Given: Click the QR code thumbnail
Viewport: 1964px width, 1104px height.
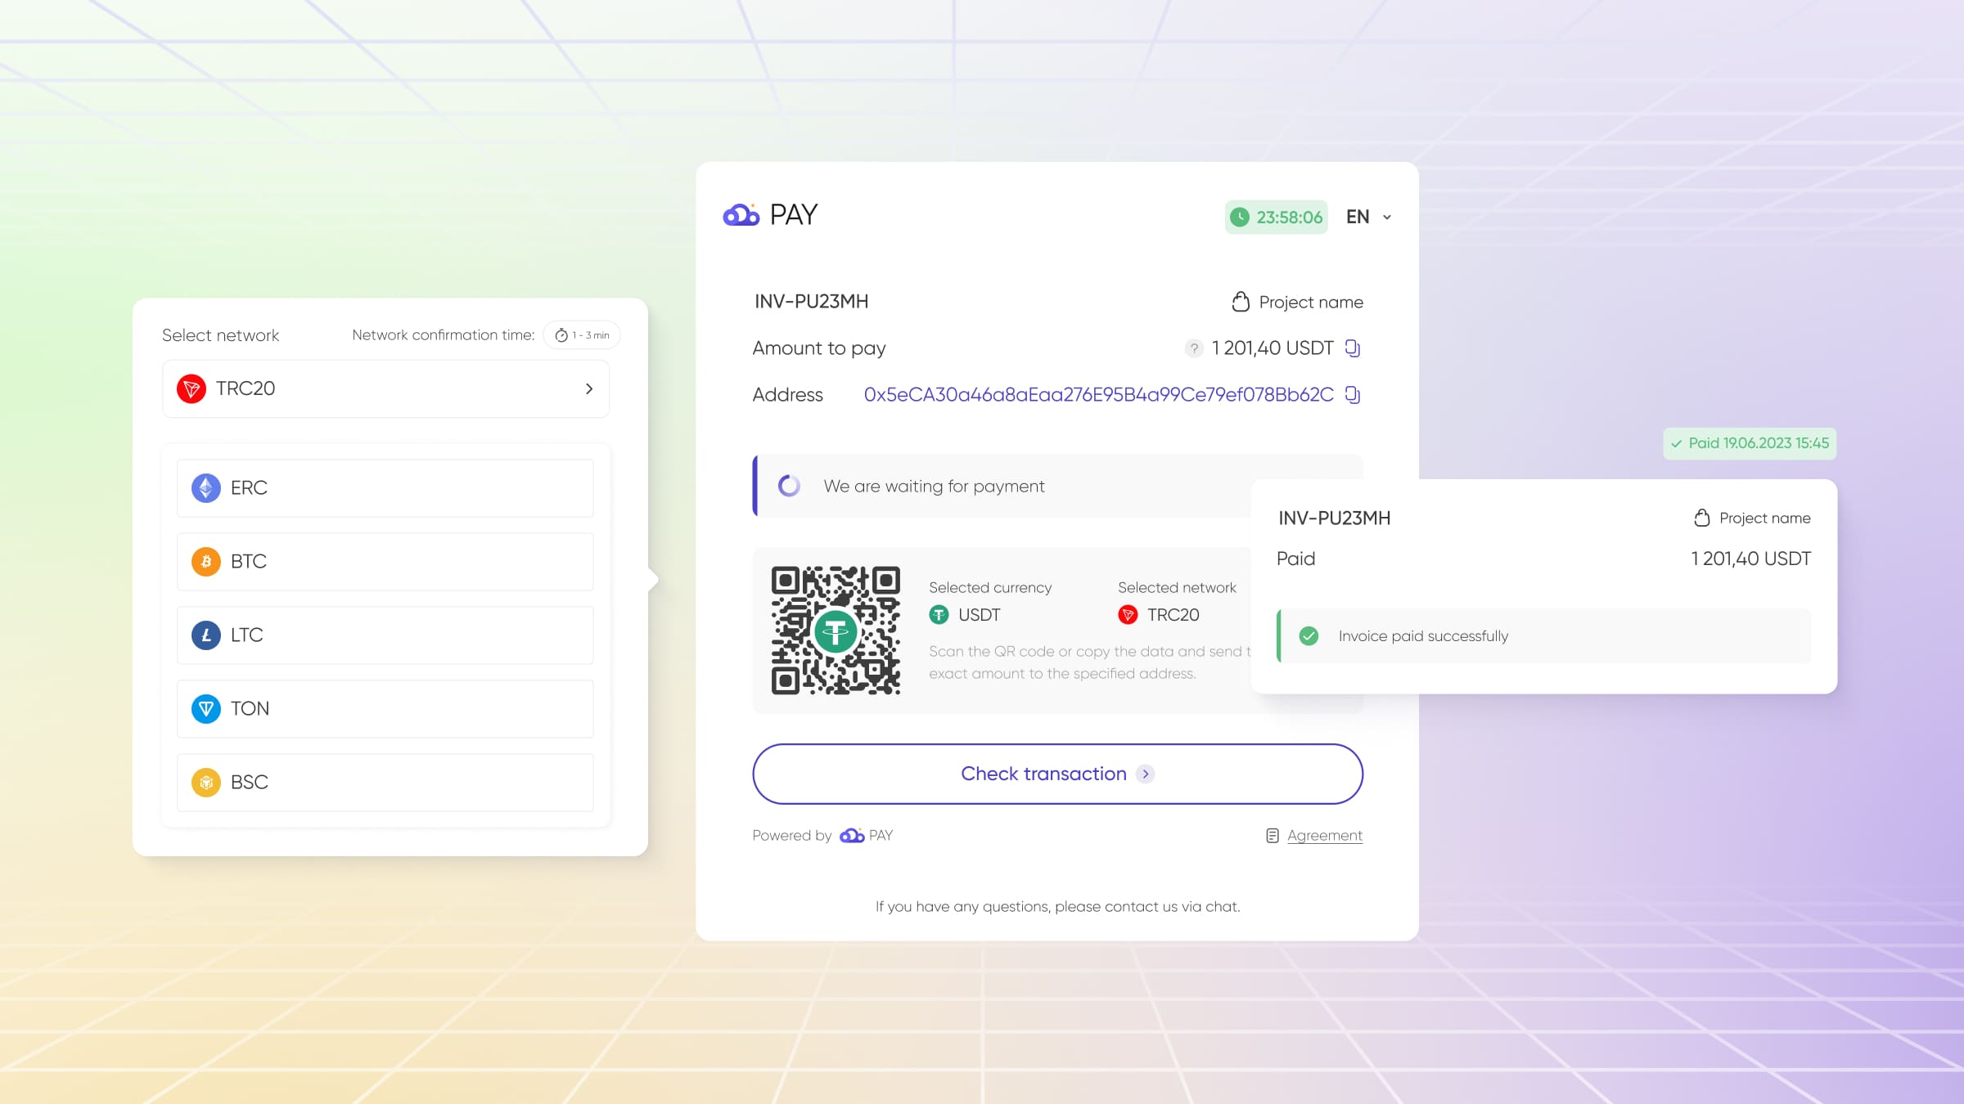Looking at the screenshot, I should point(835,630).
